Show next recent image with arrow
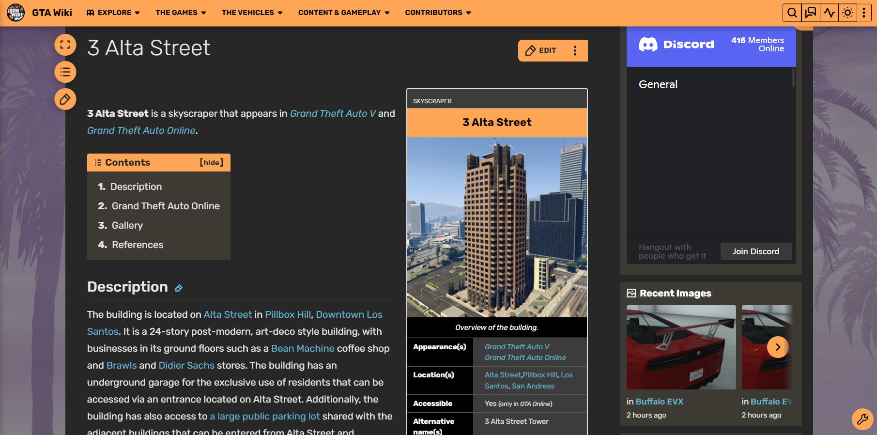This screenshot has height=435, width=877. point(778,347)
